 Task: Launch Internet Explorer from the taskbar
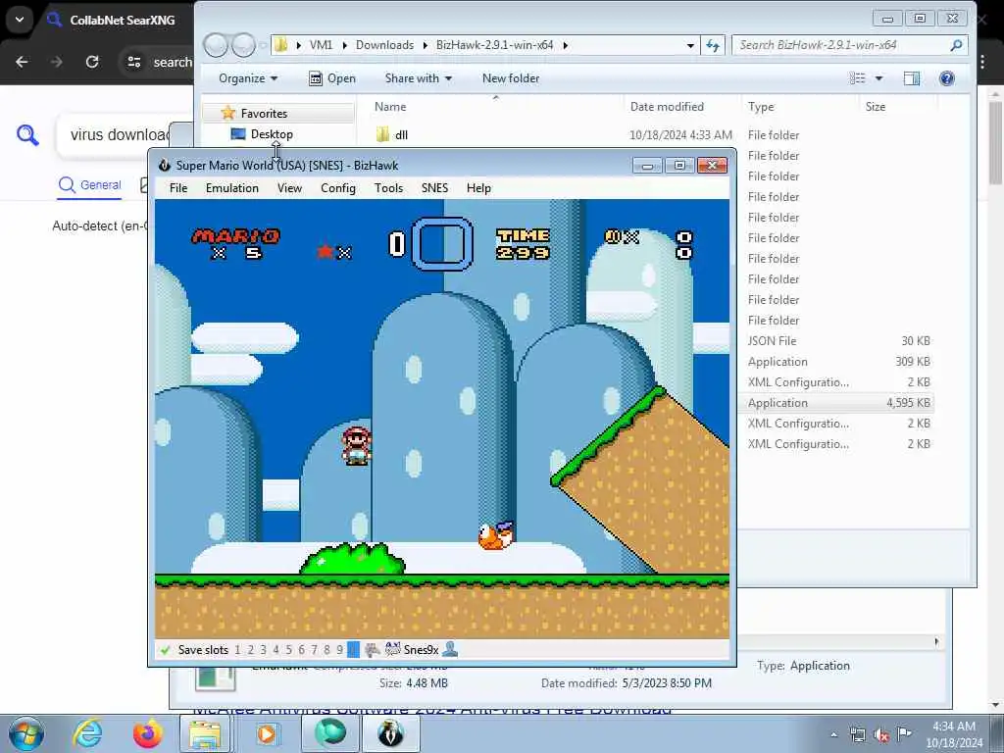tap(87, 733)
